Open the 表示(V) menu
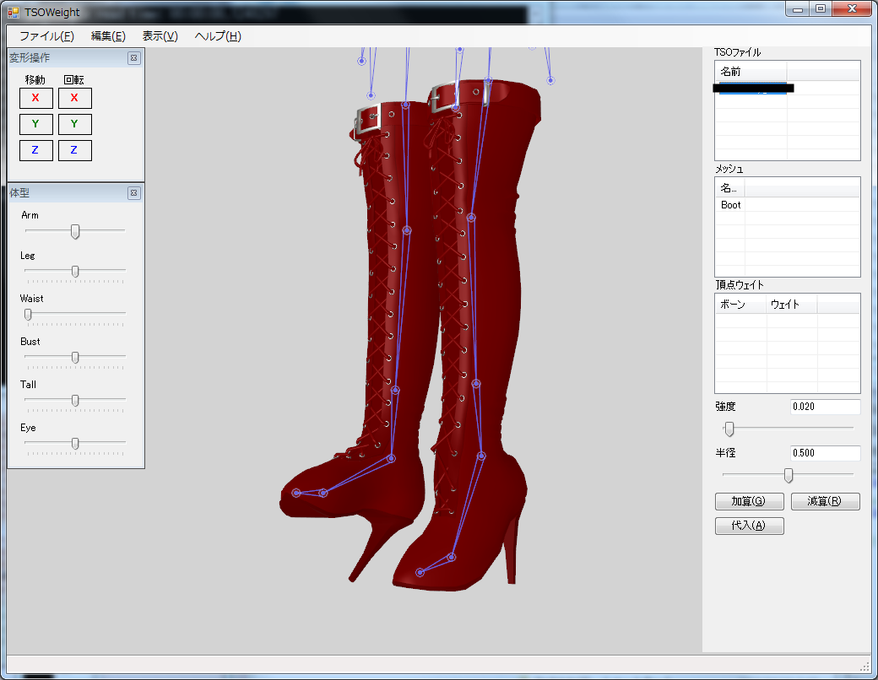Image resolution: width=878 pixels, height=680 pixels. coord(160,36)
